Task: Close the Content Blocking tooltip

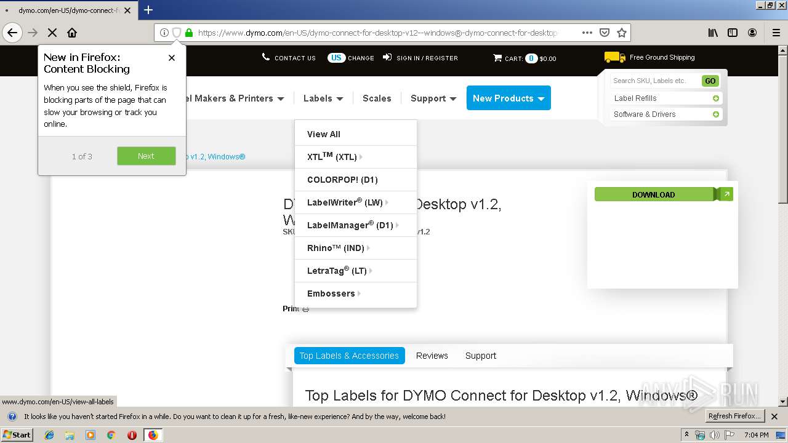Action: [x=172, y=58]
